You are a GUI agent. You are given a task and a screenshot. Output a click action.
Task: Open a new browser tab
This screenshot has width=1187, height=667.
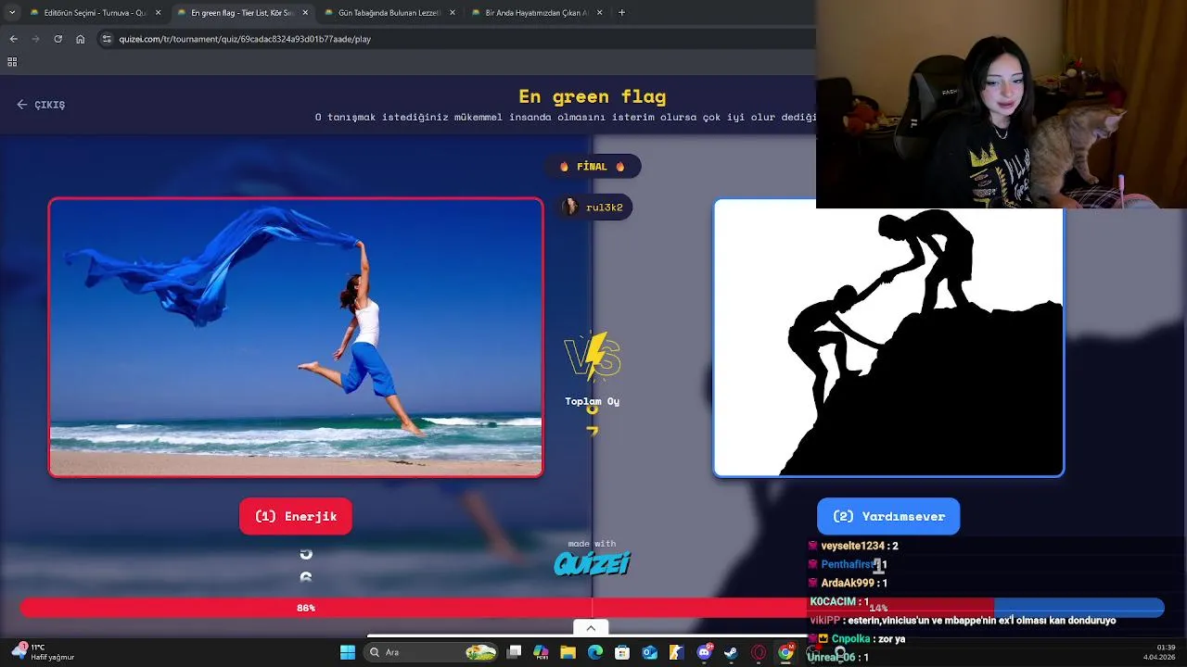(621, 13)
